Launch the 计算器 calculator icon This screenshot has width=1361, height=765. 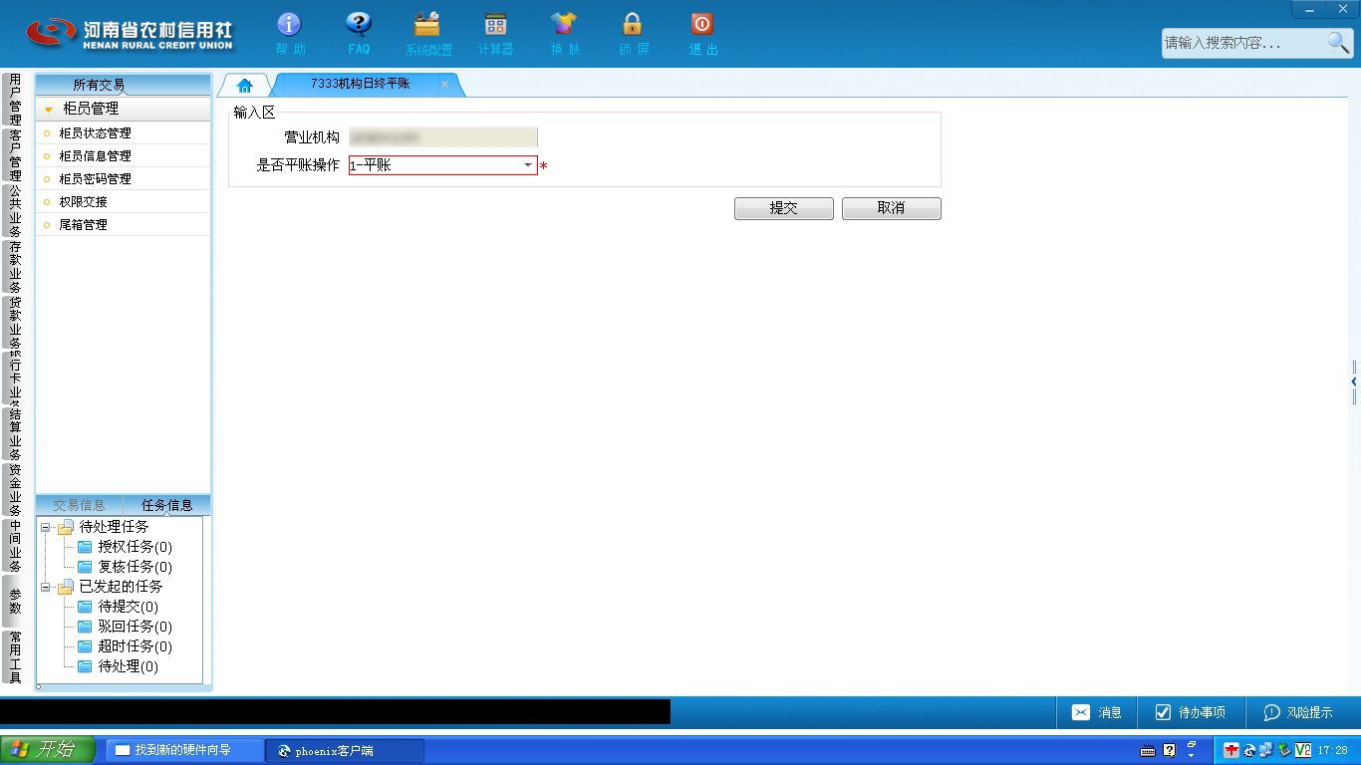click(495, 25)
